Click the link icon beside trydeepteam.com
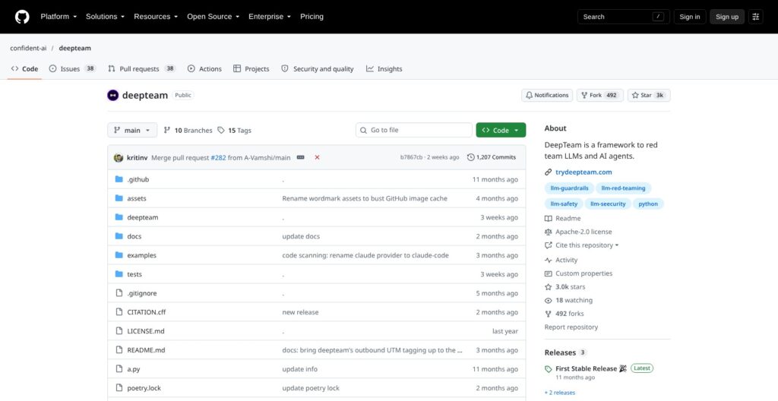 (x=549, y=172)
